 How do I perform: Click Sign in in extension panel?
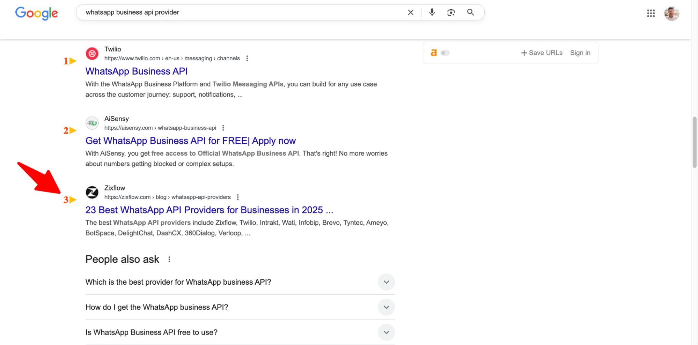580,53
